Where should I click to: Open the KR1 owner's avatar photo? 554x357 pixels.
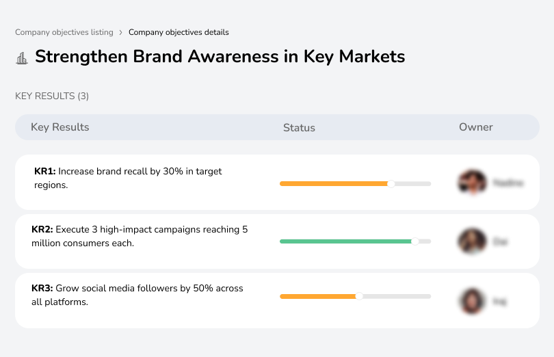[472, 183]
